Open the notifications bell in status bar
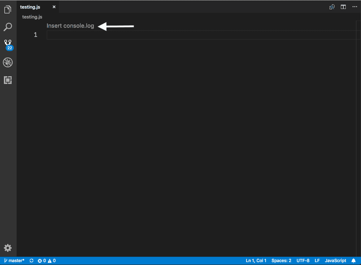The image size is (361, 265). [354, 260]
